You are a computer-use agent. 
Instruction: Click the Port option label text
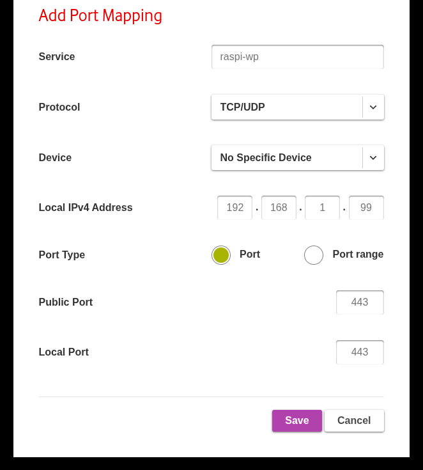tap(250, 255)
